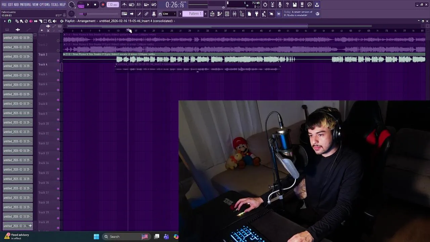Open the Playlist view icon

click(x=212, y=14)
